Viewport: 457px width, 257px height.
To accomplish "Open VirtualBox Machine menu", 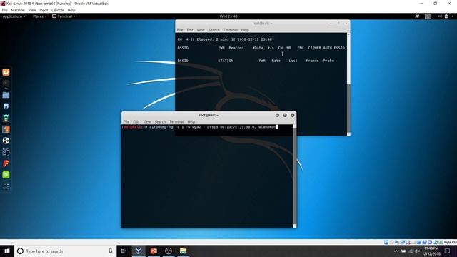I will [x=18, y=10].
